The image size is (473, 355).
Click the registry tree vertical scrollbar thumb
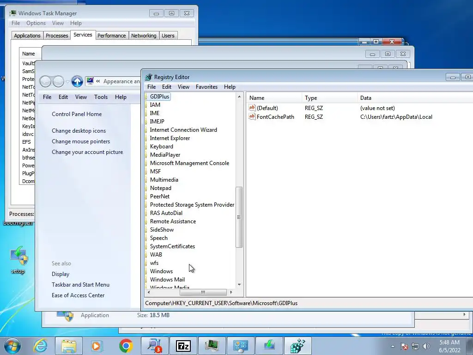239,217
